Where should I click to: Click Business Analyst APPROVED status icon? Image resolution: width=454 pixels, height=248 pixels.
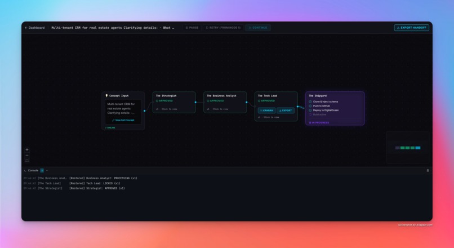click(x=208, y=101)
